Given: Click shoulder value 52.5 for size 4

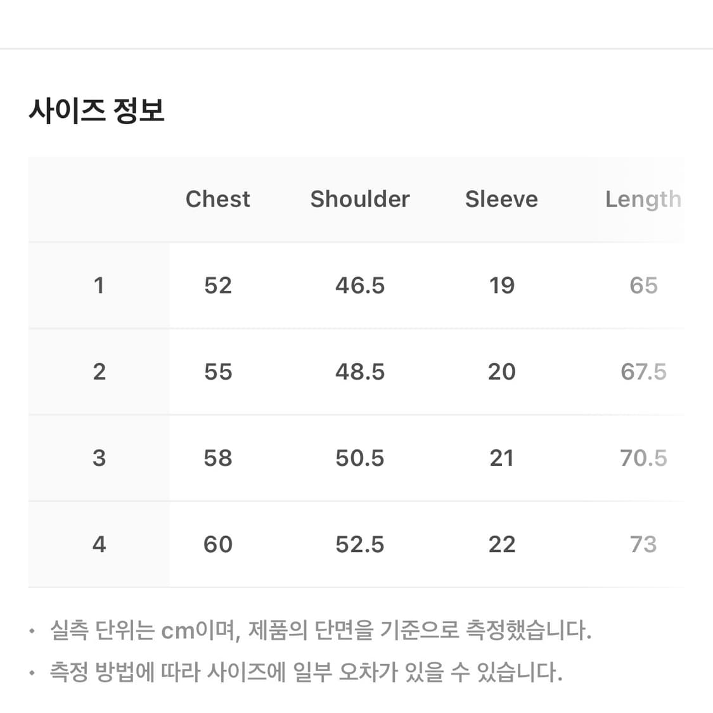Looking at the screenshot, I should point(359,544).
